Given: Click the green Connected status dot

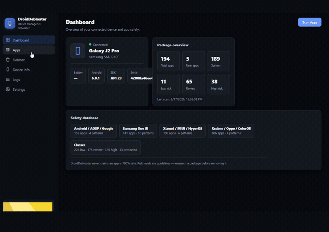Looking at the screenshot, I should pos(90,44).
